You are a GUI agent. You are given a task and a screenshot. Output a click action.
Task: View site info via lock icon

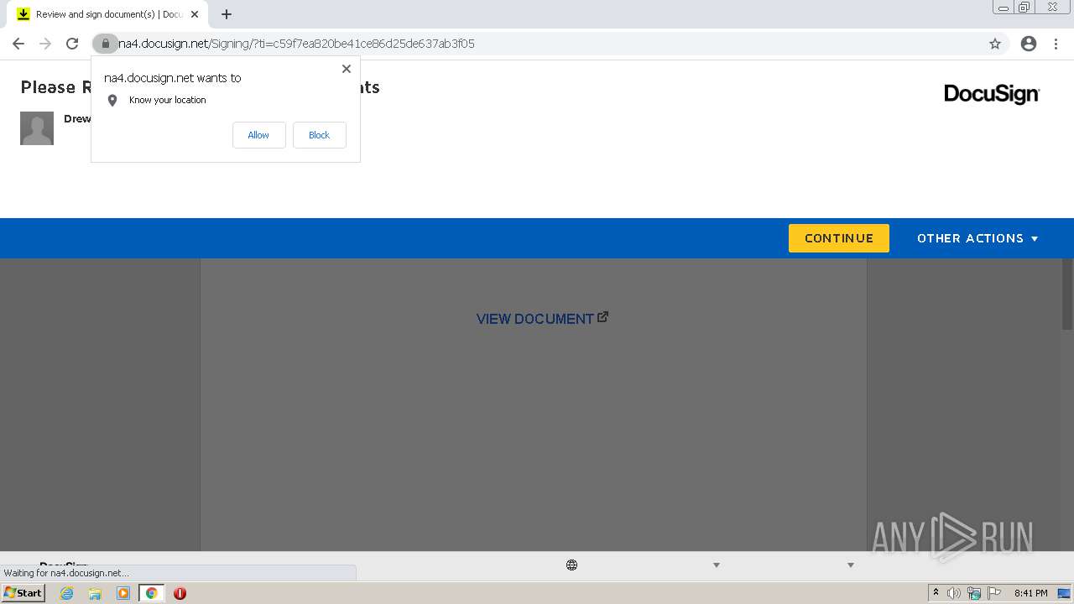(x=105, y=44)
